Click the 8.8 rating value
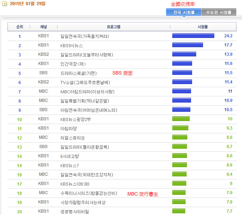 click(229, 137)
